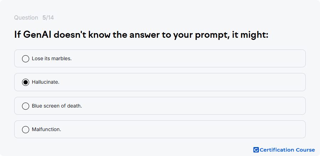The width and height of the screenshot is (320, 156).
Task: Click the 5/14 question counter
Action: click(48, 18)
